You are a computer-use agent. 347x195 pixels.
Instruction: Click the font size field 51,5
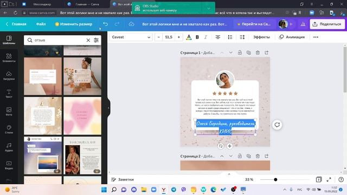tap(169, 37)
